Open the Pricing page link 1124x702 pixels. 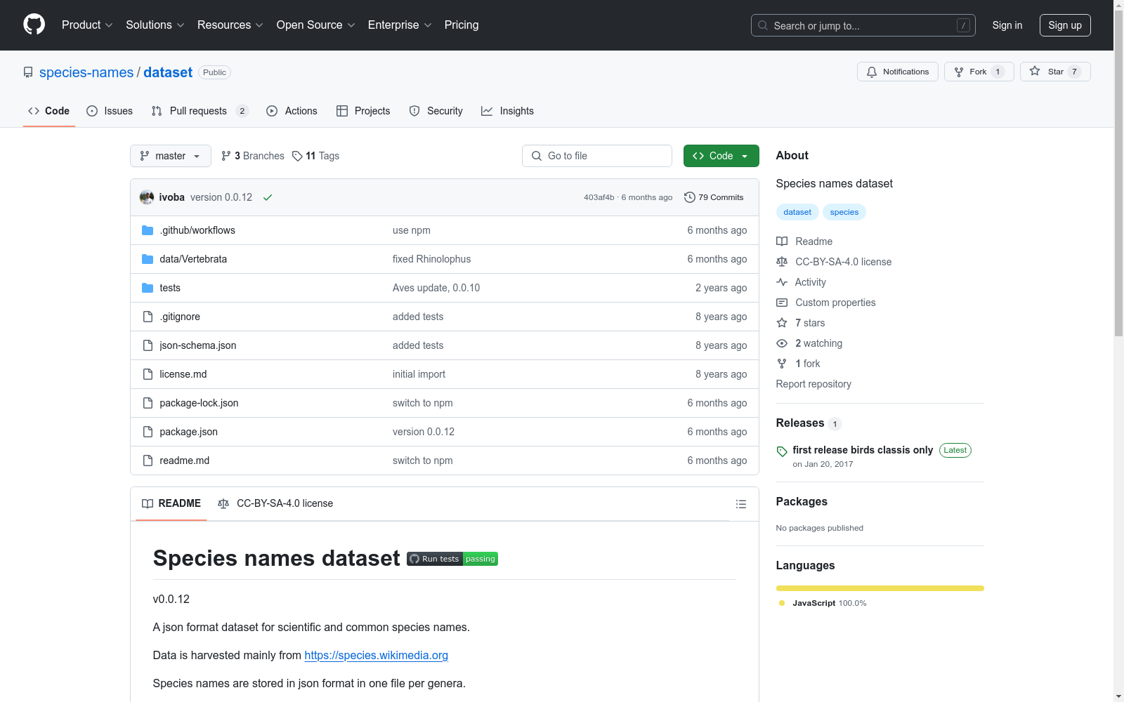(x=462, y=25)
